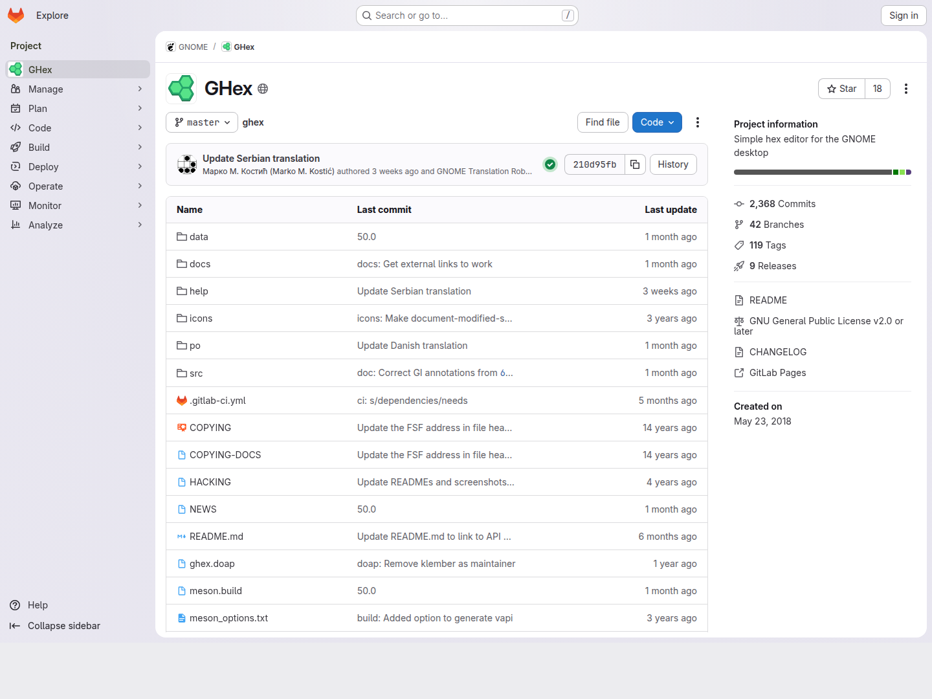Click the Collapse sidebar arrow icon
This screenshot has height=699, width=932.
pos(15,626)
